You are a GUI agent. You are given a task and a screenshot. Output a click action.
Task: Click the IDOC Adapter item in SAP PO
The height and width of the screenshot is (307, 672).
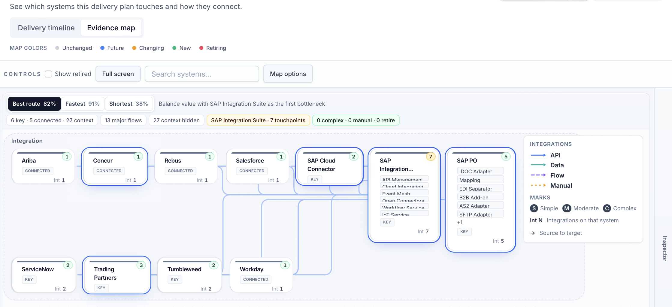tap(480, 171)
